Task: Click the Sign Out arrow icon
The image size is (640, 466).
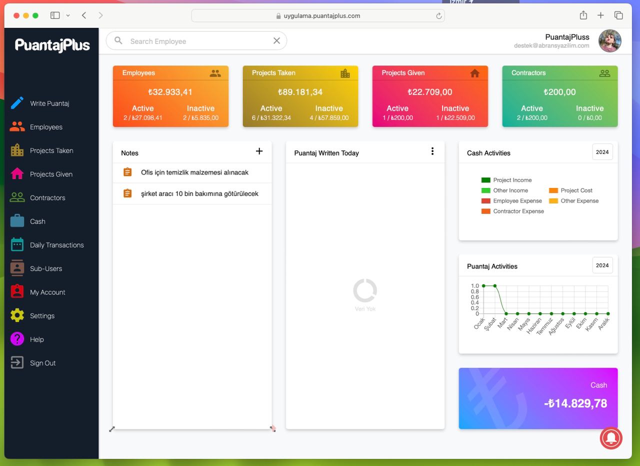Action: [17, 362]
